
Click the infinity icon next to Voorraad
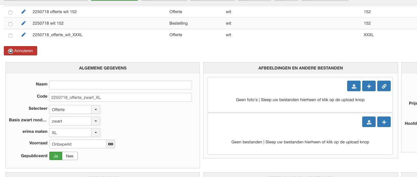pos(111,144)
